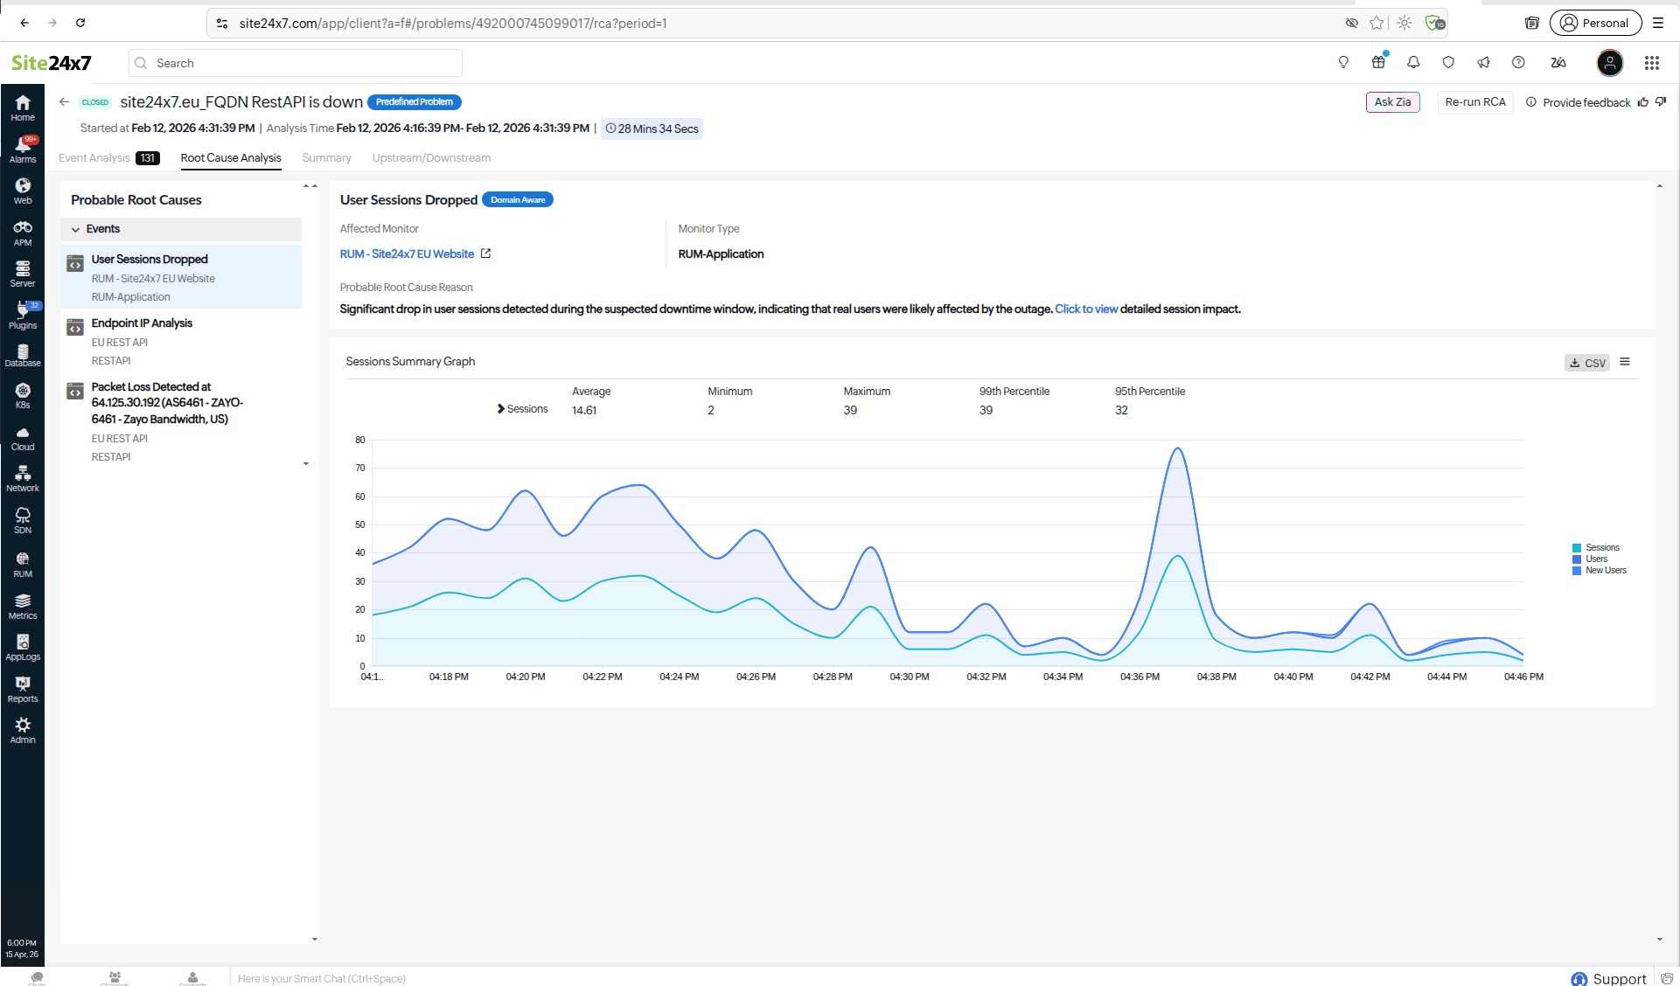Click the 28 Mins 34 Secs duration chip

point(652,128)
